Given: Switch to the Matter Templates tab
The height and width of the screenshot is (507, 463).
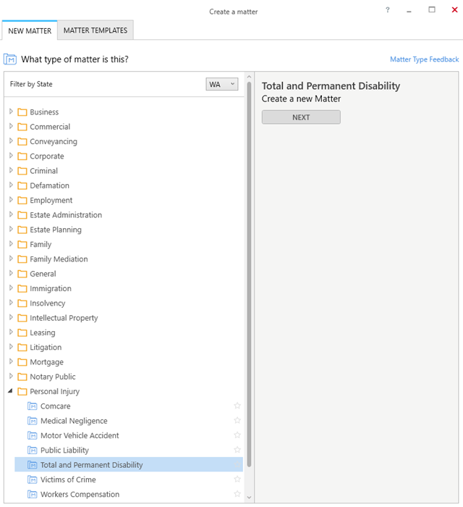Looking at the screenshot, I should (x=95, y=30).
